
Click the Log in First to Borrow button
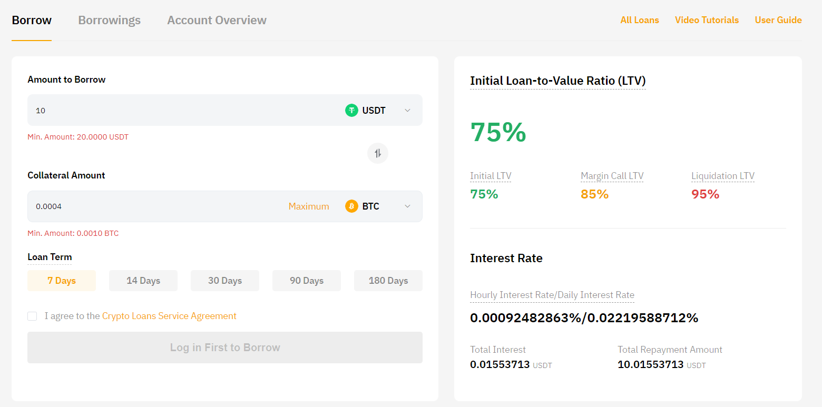(x=225, y=348)
